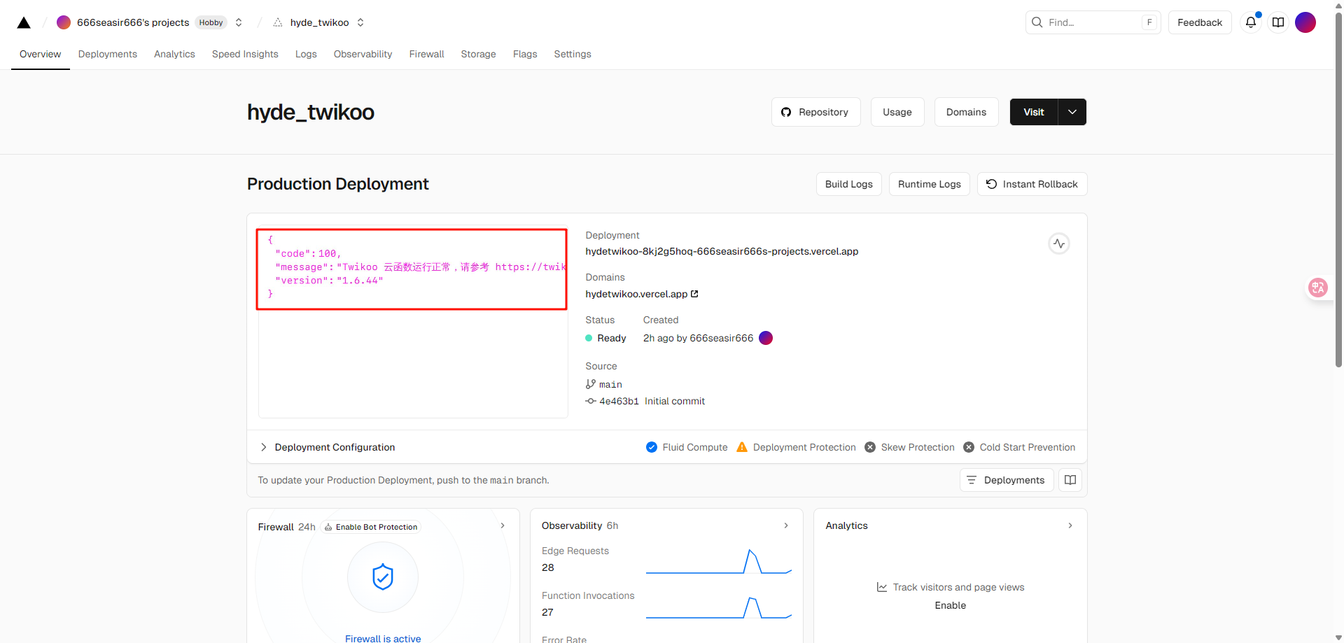Screen dimensions: 1344x643
Task: Click the Fluid Compute status
Action: tap(686, 447)
